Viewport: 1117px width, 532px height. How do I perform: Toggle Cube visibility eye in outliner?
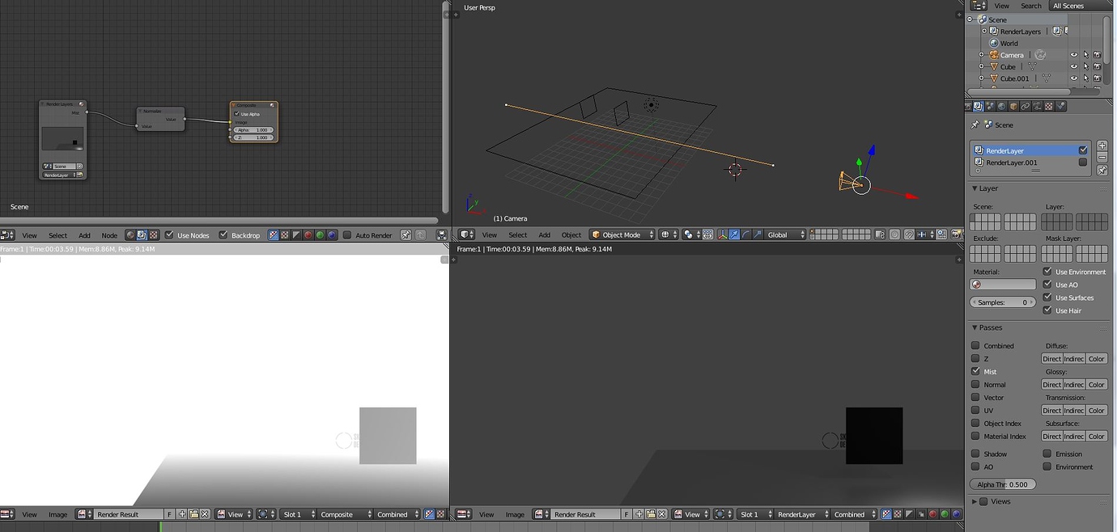point(1074,66)
